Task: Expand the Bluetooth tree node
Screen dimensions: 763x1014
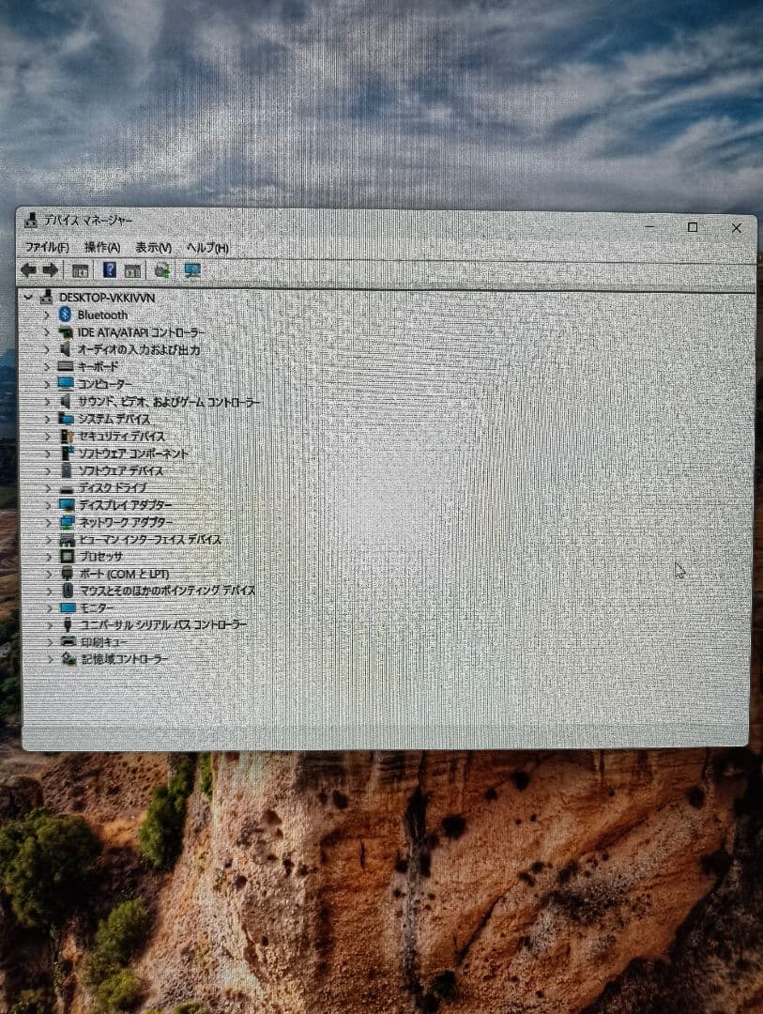Action: [47, 315]
